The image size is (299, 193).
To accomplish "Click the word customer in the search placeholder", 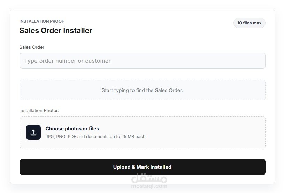I will click(98, 61).
